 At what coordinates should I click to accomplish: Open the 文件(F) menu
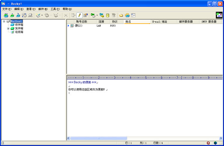(x=7, y=9)
